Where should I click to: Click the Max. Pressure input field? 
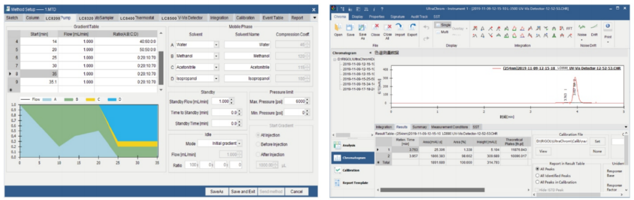294,101
